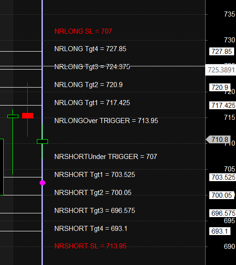Click the 700.05 price axis tag

point(222,195)
